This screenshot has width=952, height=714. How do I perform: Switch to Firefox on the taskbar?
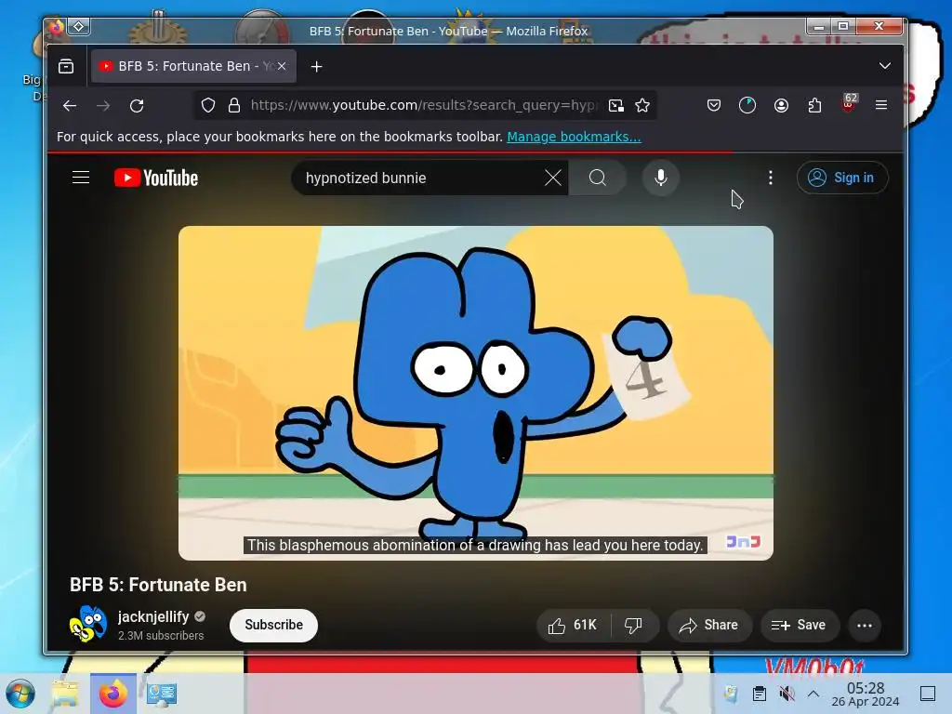coord(112,694)
